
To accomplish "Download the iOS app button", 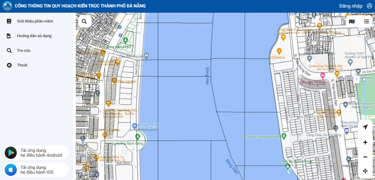I will pos(37,170).
